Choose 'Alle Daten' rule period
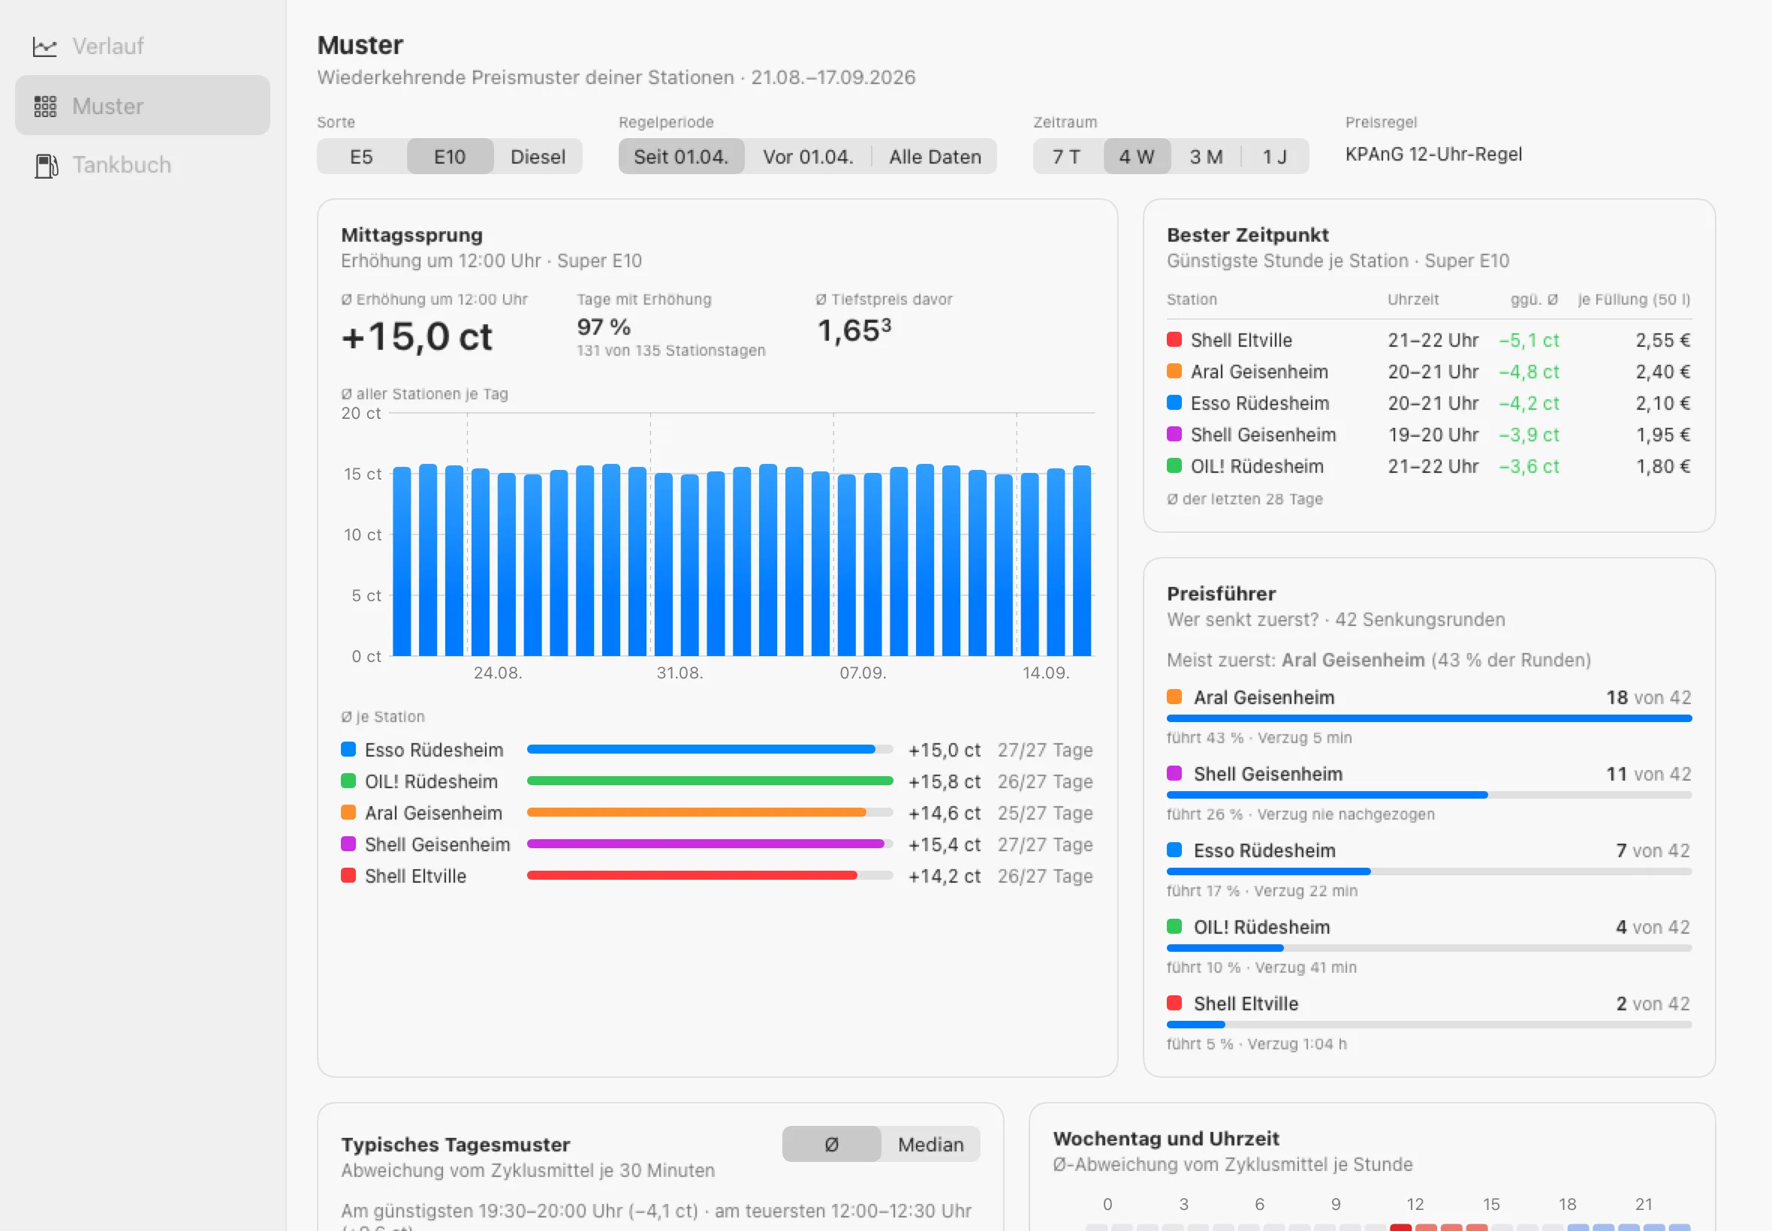This screenshot has height=1231, width=1772. [x=934, y=157]
